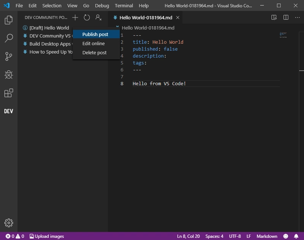
Task: Click the DEV COMMUNITY: PO... panel title
Action: (46, 17)
